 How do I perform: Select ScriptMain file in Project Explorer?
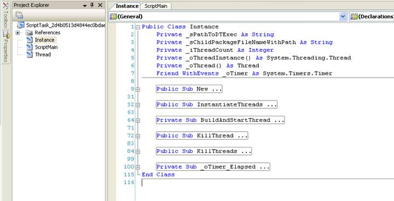(46, 47)
